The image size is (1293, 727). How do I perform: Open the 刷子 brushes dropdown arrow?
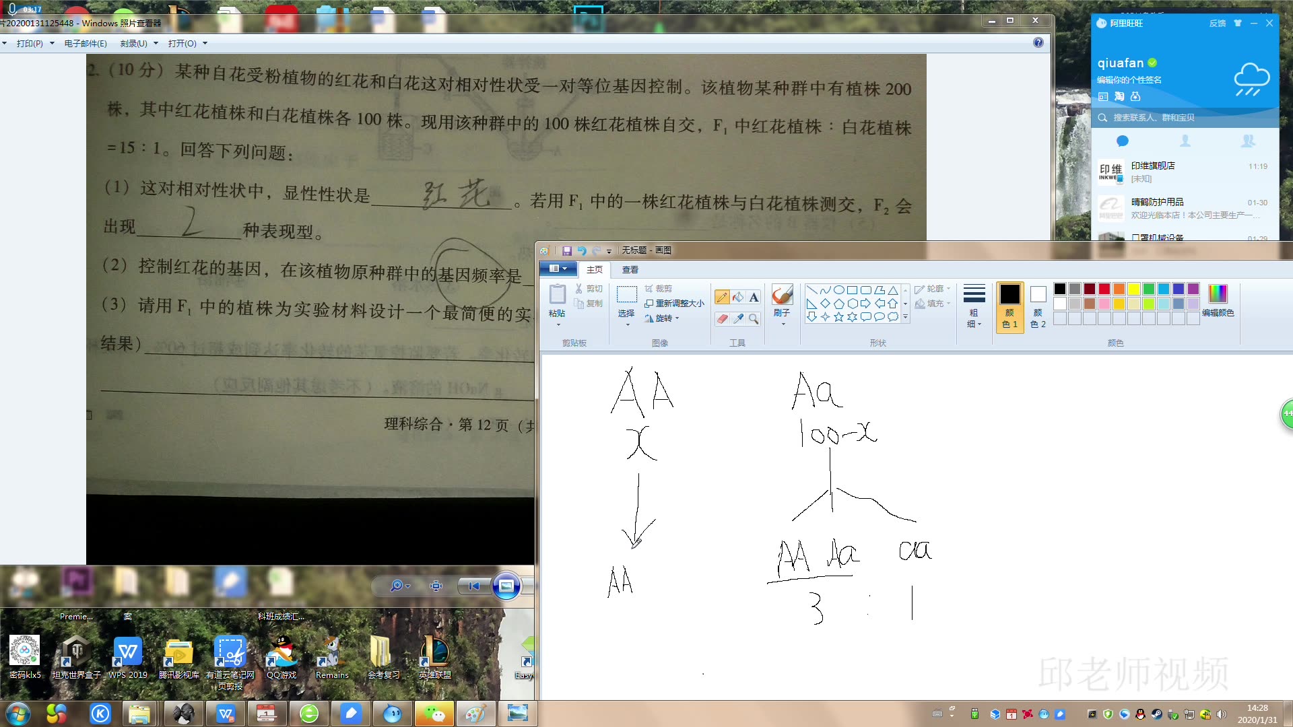pyautogui.click(x=783, y=324)
